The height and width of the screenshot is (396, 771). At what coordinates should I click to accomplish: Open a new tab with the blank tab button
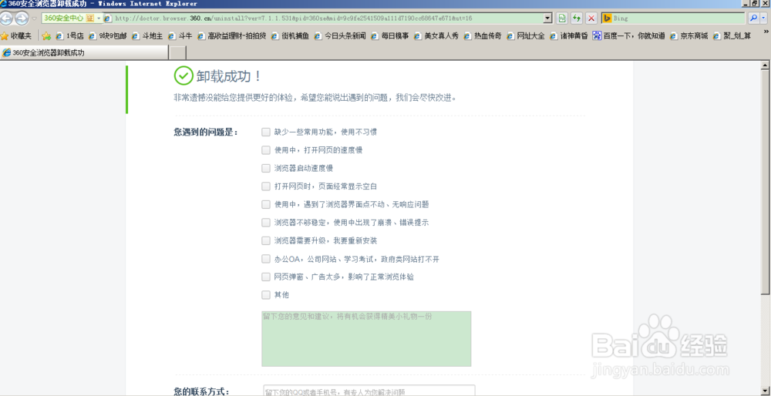click(x=177, y=52)
